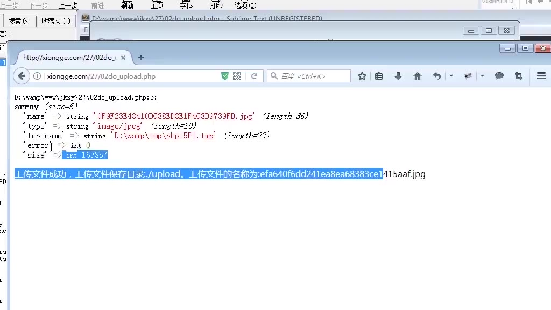Click the 'image/jpeg' type value
The width and height of the screenshot is (551, 310).
tap(118, 126)
